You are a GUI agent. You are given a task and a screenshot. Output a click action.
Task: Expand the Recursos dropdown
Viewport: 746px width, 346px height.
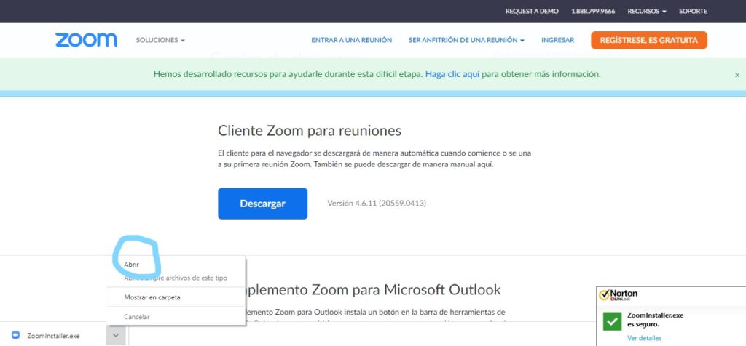647,11
